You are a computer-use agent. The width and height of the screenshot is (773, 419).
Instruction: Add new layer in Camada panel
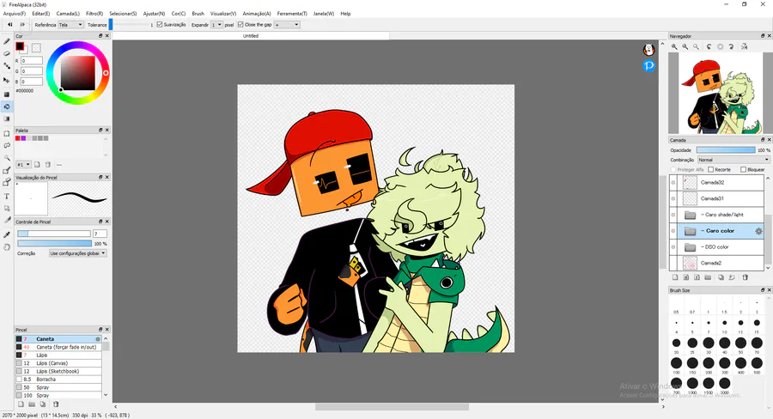click(675, 277)
